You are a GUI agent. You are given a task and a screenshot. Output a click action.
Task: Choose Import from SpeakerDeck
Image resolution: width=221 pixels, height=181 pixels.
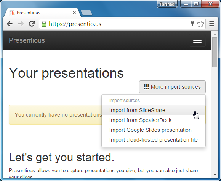154,120
